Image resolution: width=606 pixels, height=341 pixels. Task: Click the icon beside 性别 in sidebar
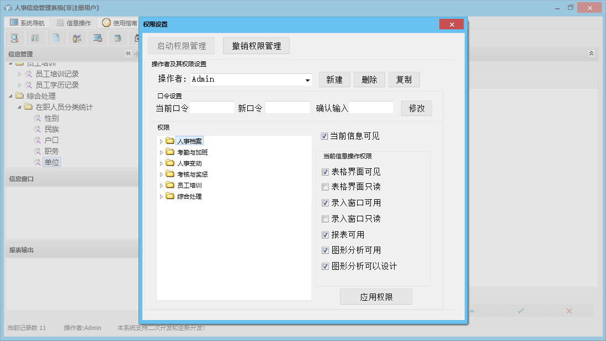click(37, 118)
